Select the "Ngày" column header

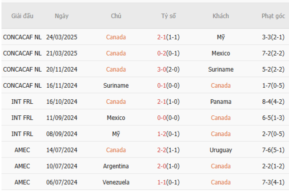pos(62,16)
